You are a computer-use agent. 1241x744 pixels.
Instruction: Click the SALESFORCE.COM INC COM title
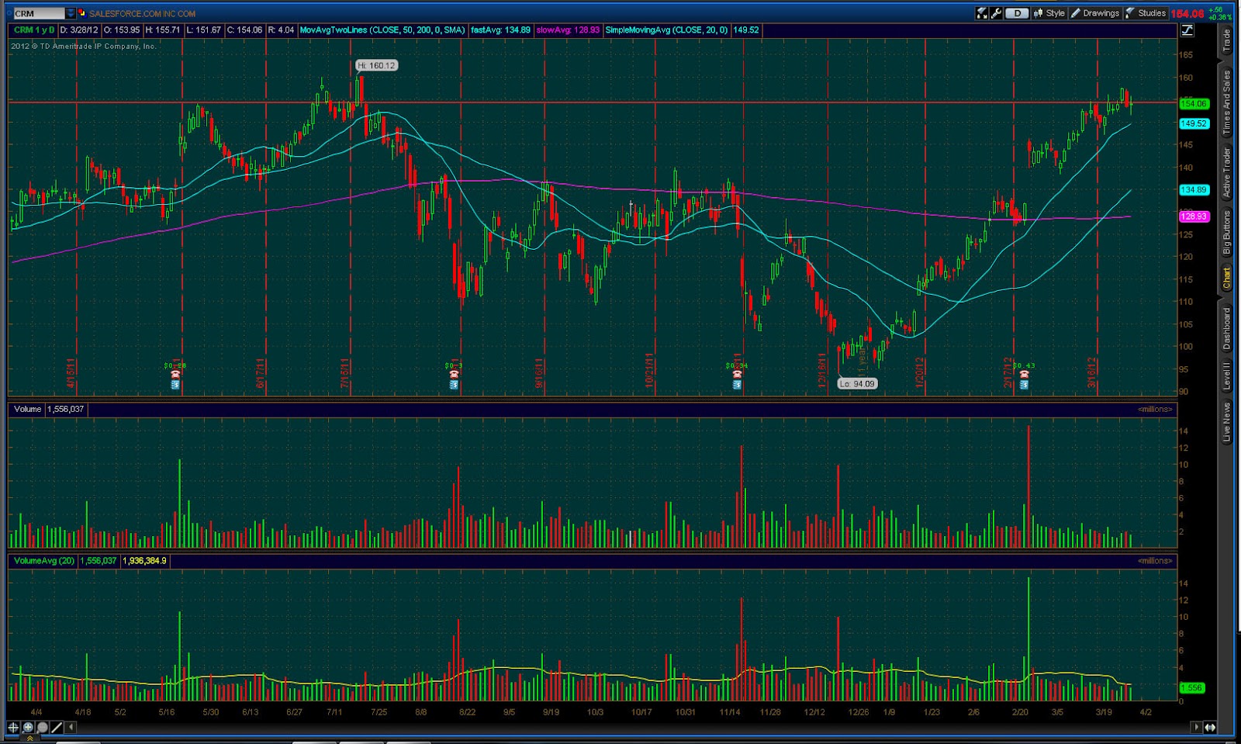click(142, 14)
